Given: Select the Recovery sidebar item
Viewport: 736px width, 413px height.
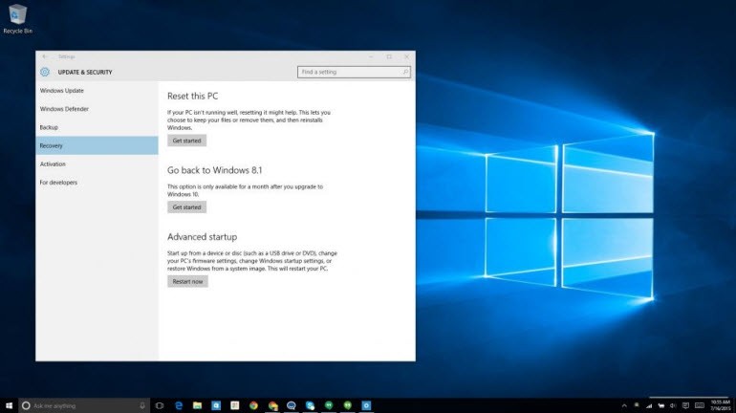Looking at the screenshot, I should [52, 145].
